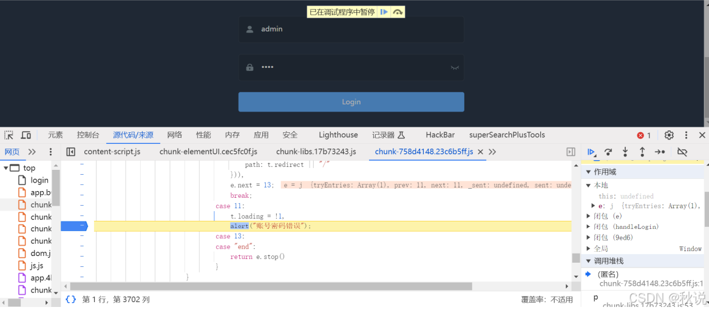
Task: Collapse the 本地 scope
Action: coord(588,185)
